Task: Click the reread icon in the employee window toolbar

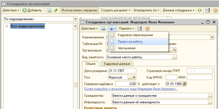Action: pyautogui.click(x=103, y=28)
